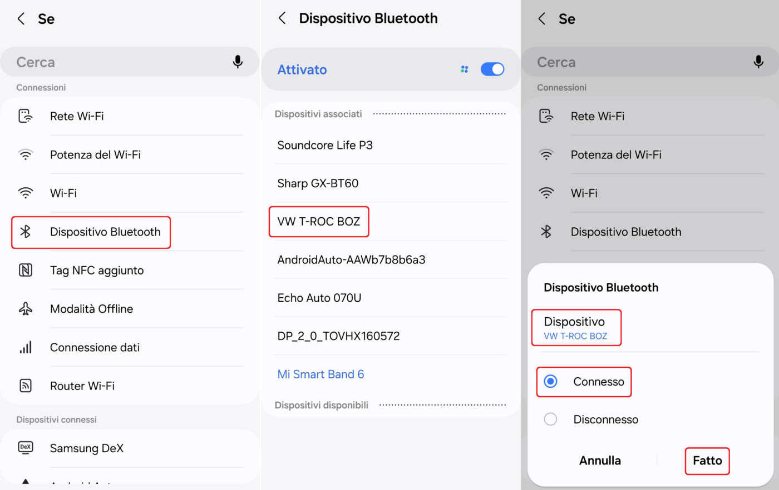
Task: Turn off the Attivato Bluetooth switch
Action: point(492,69)
